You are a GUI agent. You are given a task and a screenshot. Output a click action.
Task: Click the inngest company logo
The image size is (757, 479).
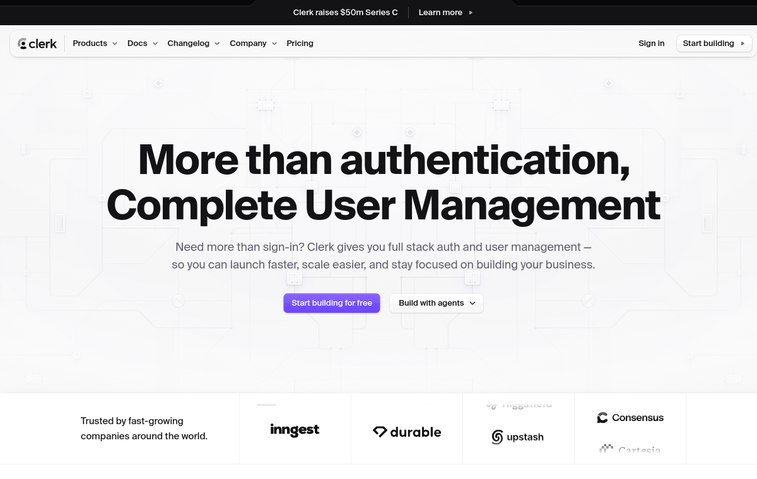tap(295, 430)
